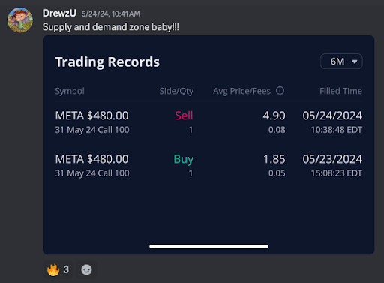
Task: Click the 05/24/2024 filled time
Action: [x=332, y=116]
